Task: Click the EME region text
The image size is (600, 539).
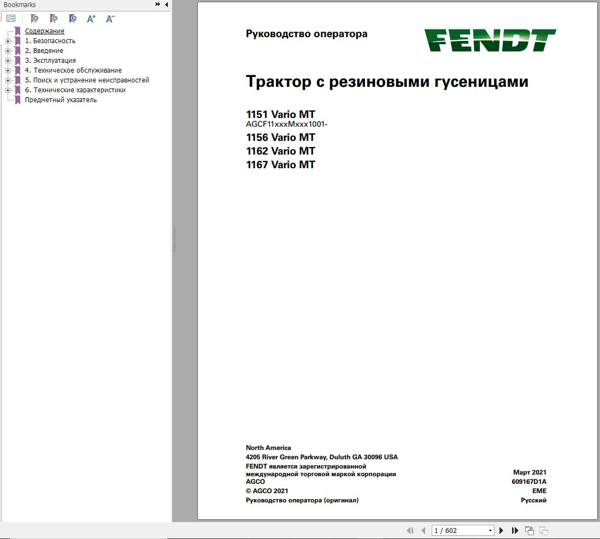Action: 539,491
